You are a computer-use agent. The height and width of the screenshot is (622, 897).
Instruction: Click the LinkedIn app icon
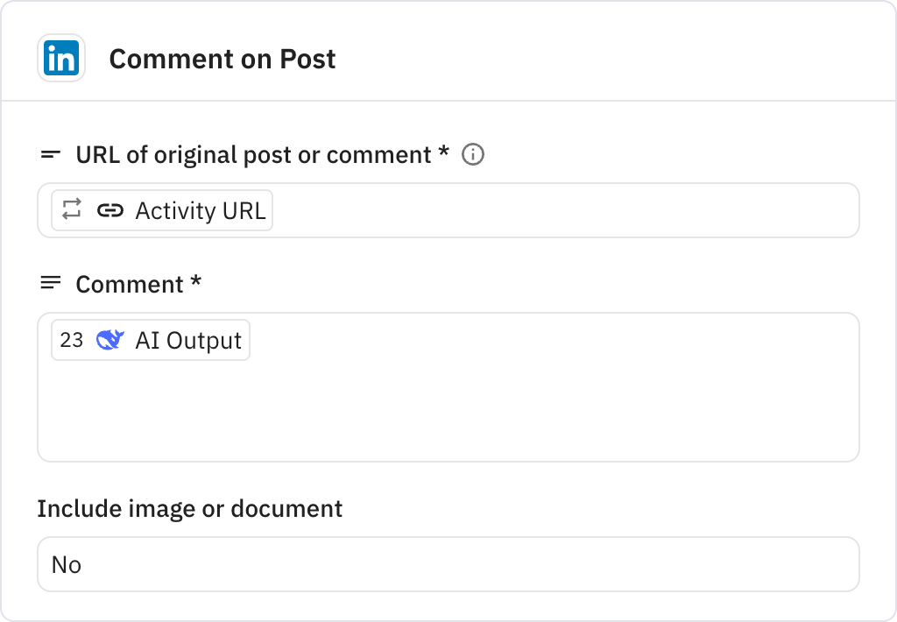(61, 58)
